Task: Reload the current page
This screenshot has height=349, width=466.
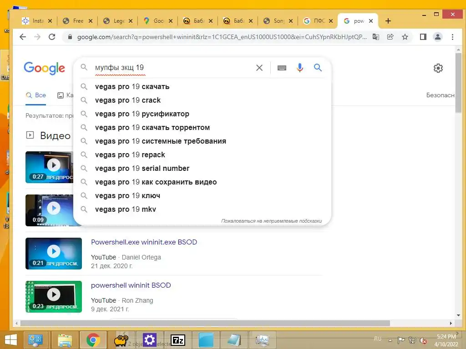Action: click(x=52, y=37)
